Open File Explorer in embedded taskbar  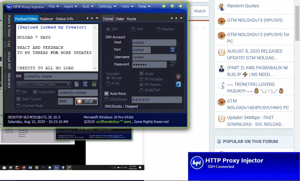[11, 168]
